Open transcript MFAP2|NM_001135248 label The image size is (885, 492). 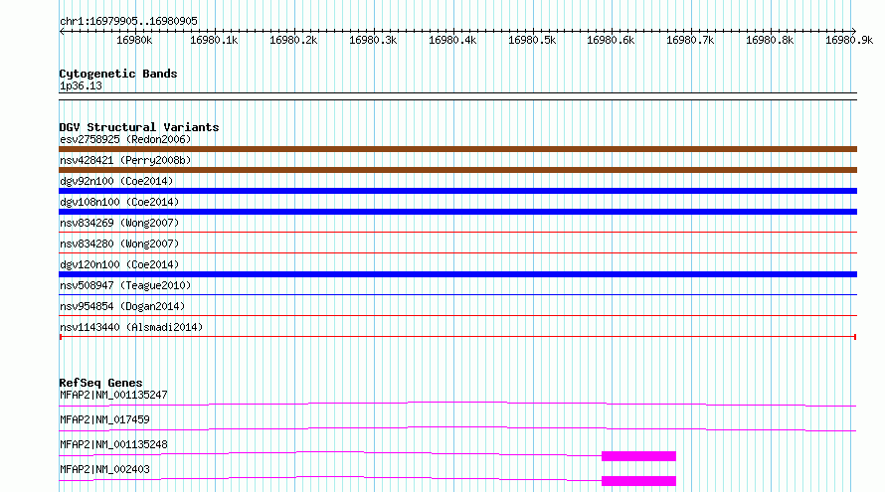pyautogui.click(x=113, y=444)
